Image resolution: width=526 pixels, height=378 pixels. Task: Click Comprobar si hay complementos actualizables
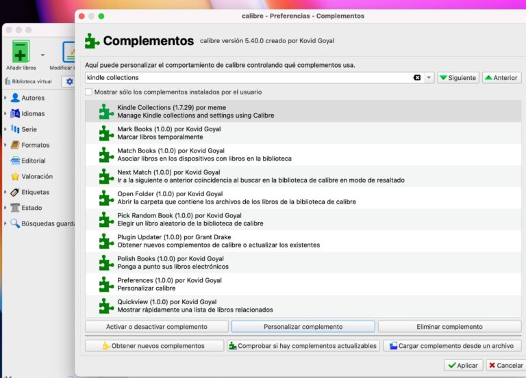303,346
